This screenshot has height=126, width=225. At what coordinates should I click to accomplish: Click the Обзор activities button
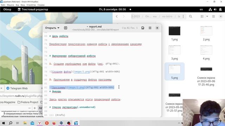pyautogui.click(x=7, y=9)
